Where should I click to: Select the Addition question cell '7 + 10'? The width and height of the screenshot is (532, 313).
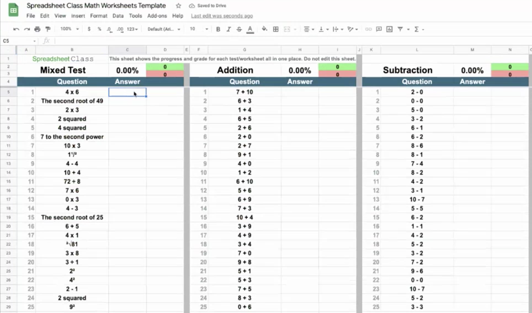point(244,92)
